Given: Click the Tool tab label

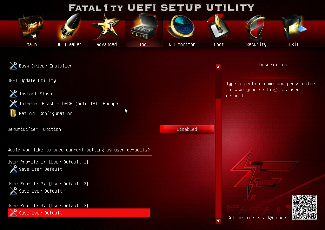Looking at the screenshot, I should coord(144,44).
